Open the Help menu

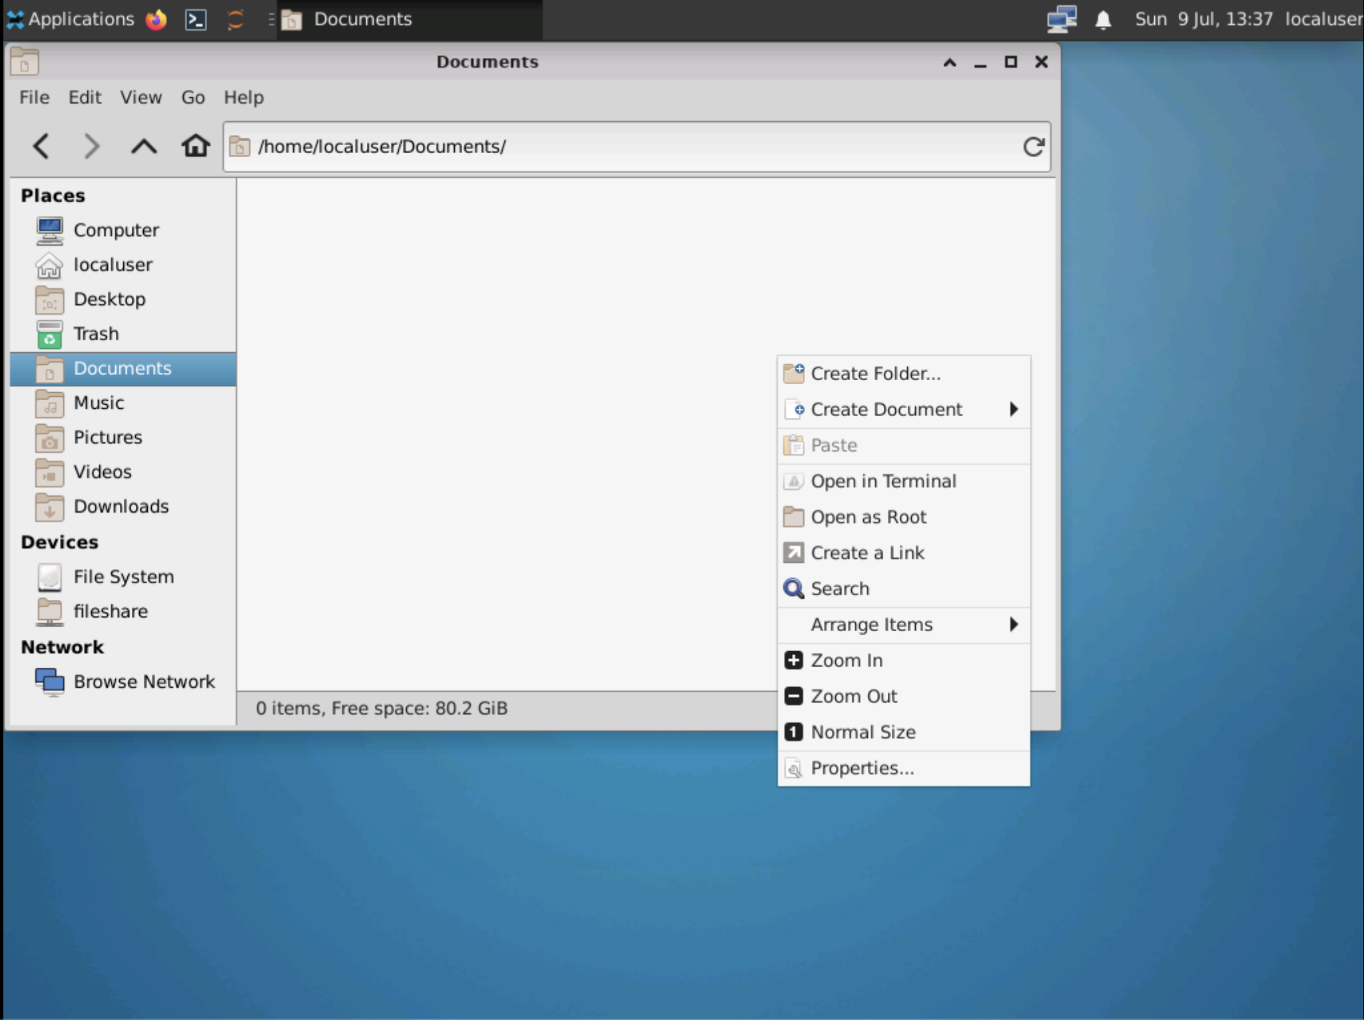click(x=244, y=98)
